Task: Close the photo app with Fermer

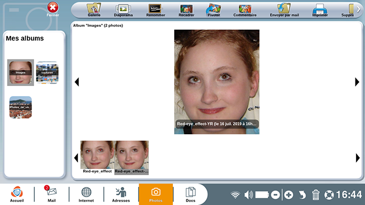Action: pos(53,10)
